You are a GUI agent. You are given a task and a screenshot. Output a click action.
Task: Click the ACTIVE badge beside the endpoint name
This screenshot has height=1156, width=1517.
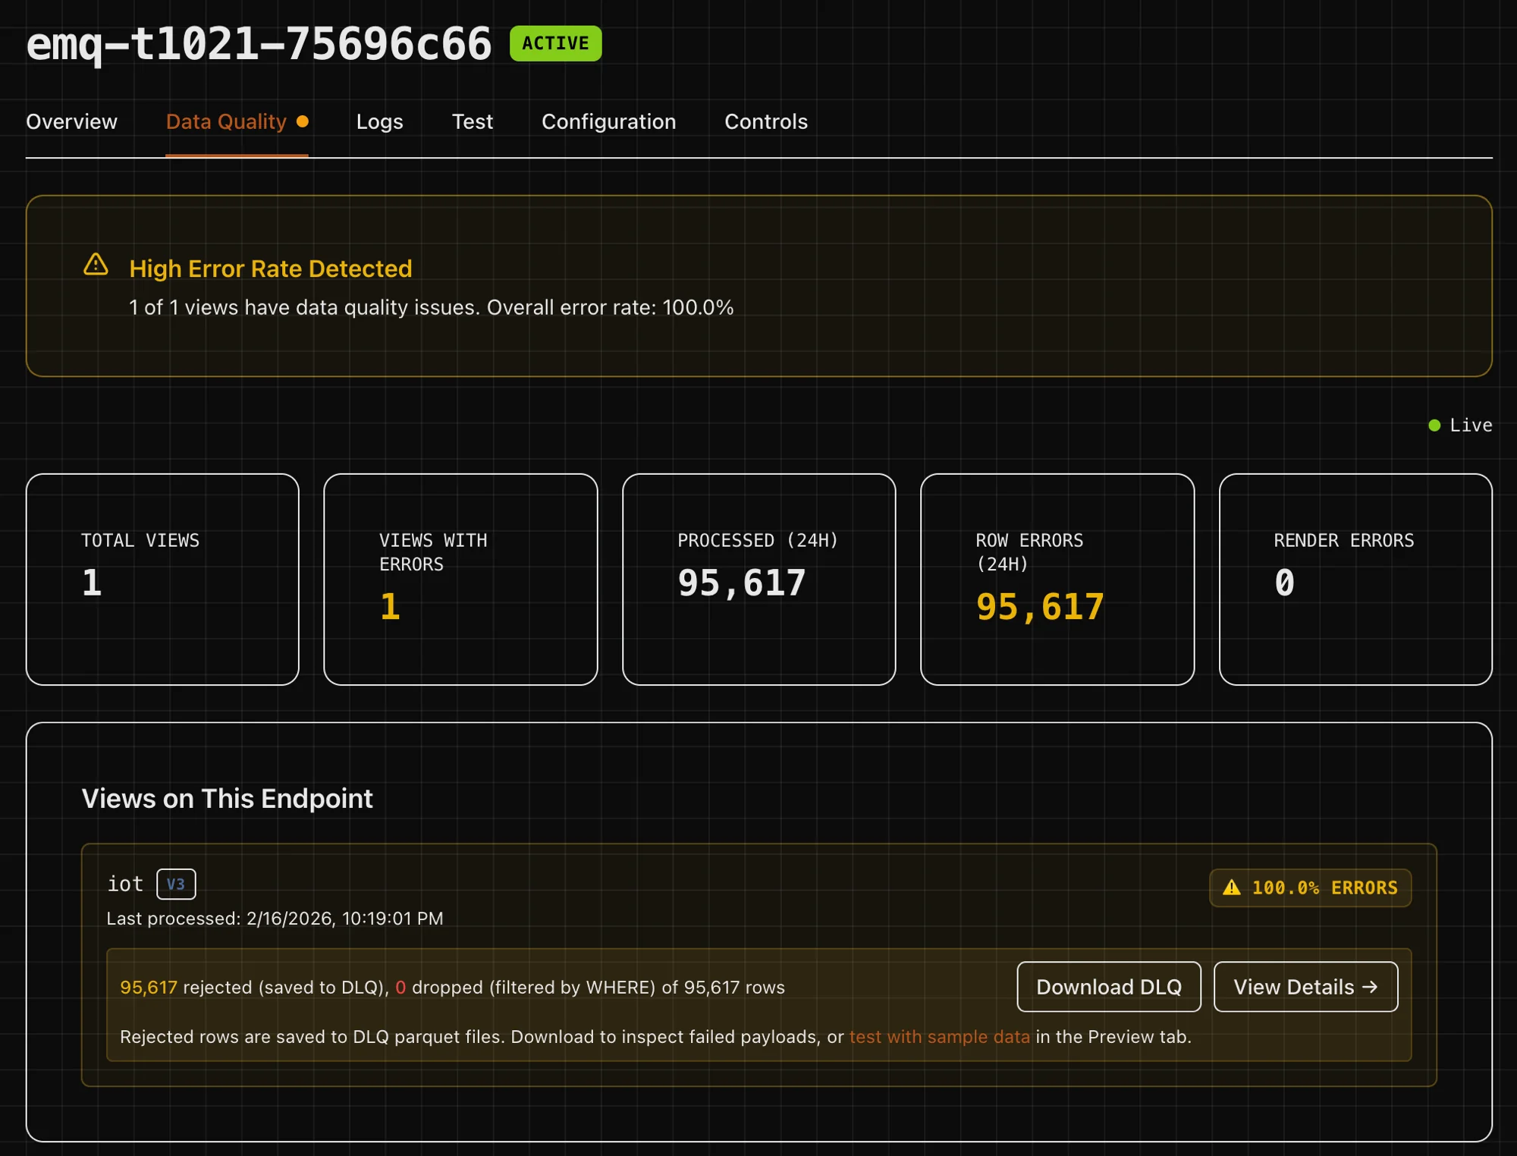pos(554,43)
